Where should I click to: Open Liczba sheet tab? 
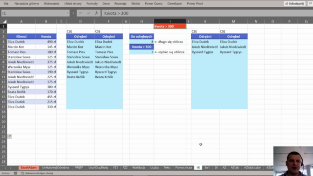pyautogui.click(x=155, y=168)
